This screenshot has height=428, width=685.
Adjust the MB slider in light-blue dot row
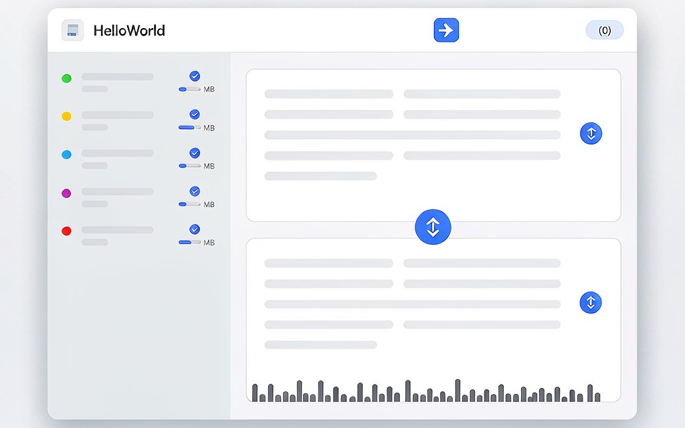point(189,166)
